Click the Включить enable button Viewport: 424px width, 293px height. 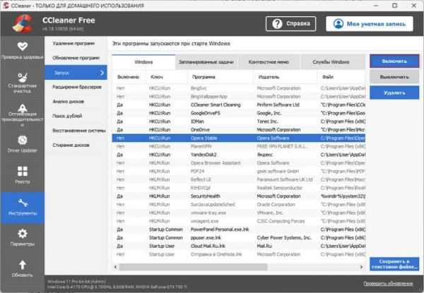[x=394, y=61]
